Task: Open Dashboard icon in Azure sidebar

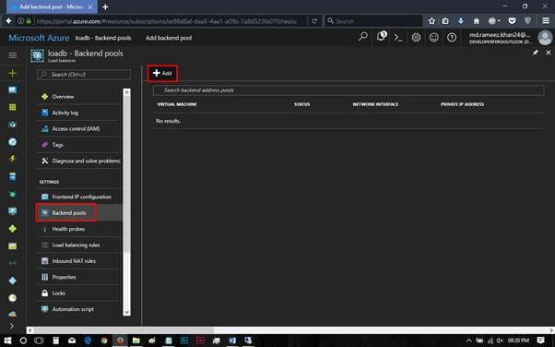Action: (x=12, y=90)
